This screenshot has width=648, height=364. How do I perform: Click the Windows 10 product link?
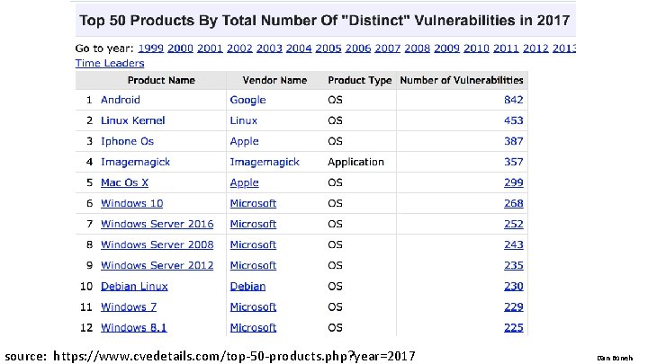tap(131, 203)
